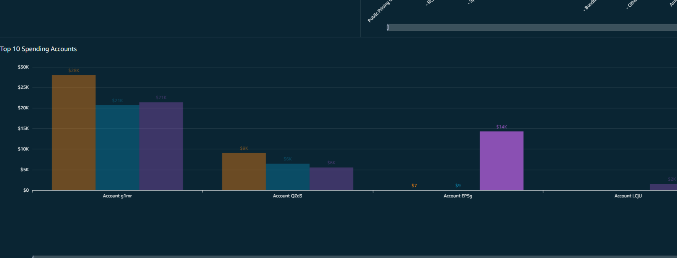Click the upper chart's horizontal scrollbar track
Viewport: 677px width, 258px height.
(531, 27)
